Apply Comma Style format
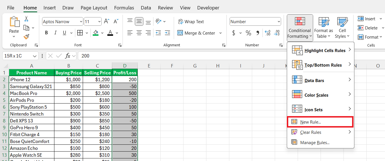Image resolution: width=385 pixels, height=161 pixels. point(258,33)
